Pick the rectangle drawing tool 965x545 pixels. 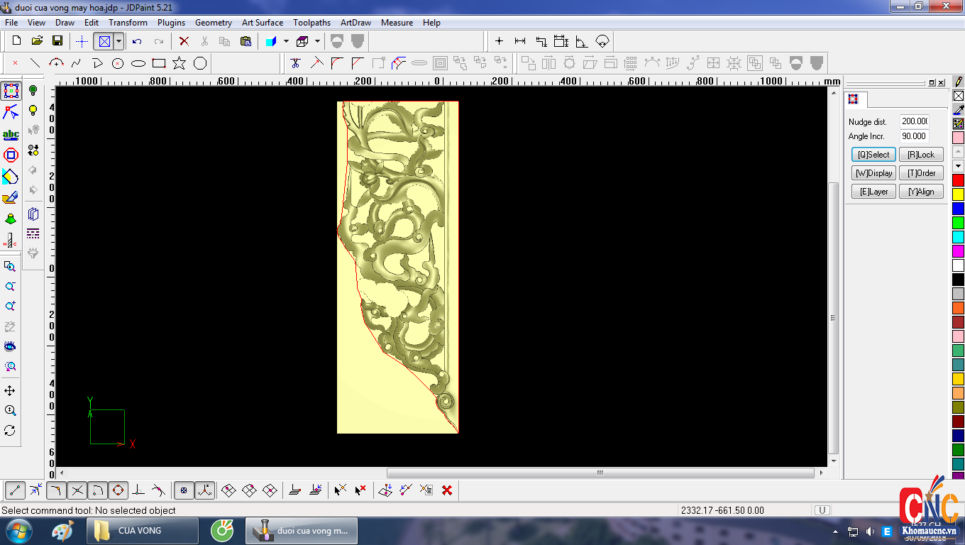point(159,63)
